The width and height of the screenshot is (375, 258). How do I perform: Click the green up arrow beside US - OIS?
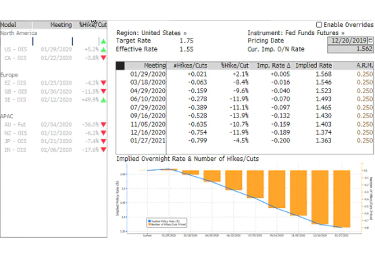pyautogui.click(x=103, y=50)
